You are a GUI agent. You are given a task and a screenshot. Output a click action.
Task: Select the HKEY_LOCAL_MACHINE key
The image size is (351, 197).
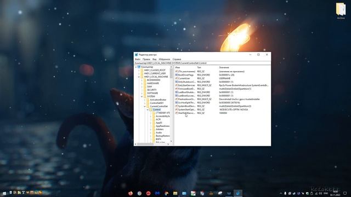coord(156,77)
